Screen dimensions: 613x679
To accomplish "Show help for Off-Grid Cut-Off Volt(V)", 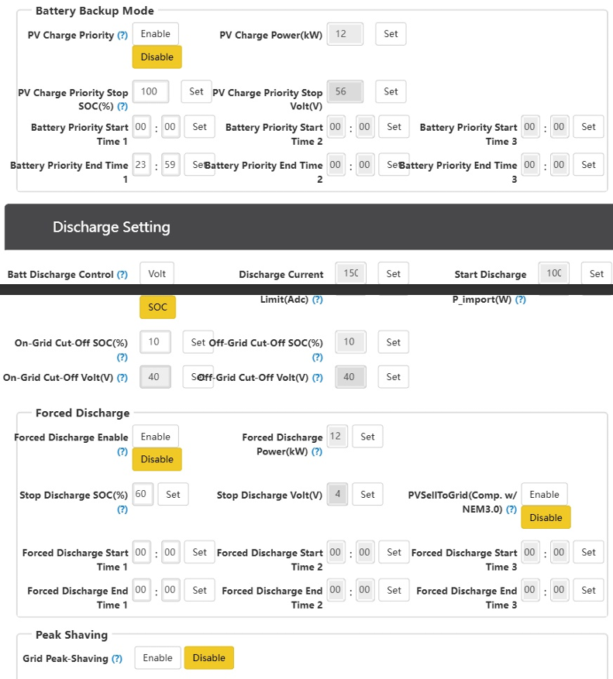I will pyautogui.click(x=317, y=378).
